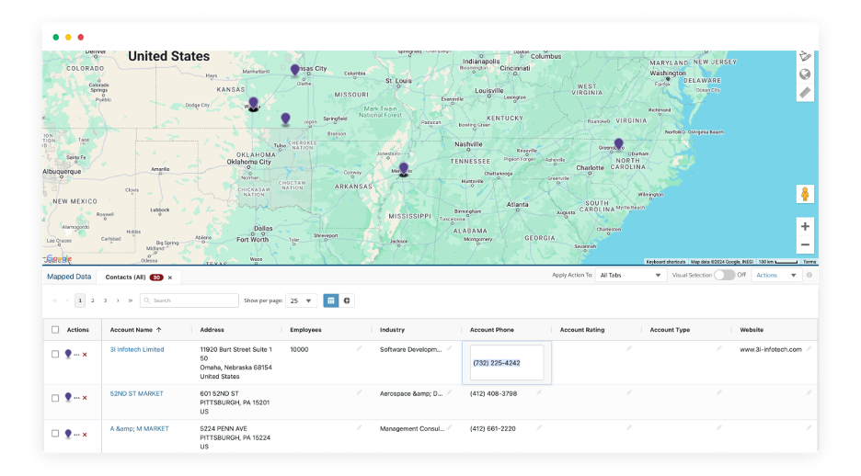The height and width of the screenshot is (476, 861).
Task: Select the Management Consul... industry cell
Action: tap(412, 429)
